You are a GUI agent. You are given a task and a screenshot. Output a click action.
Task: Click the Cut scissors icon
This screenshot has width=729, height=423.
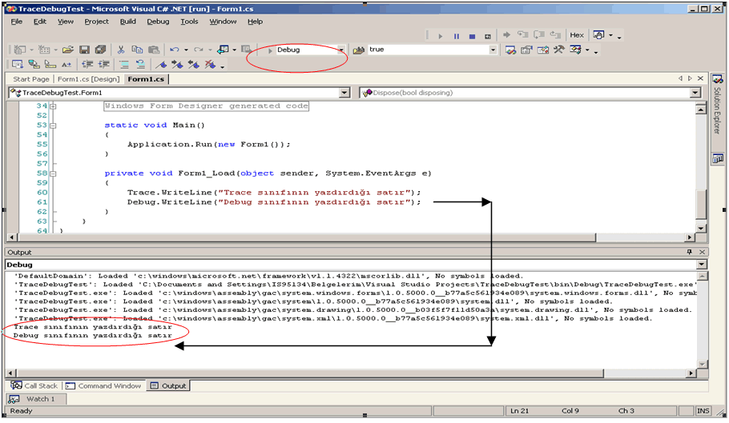(121, 50)
